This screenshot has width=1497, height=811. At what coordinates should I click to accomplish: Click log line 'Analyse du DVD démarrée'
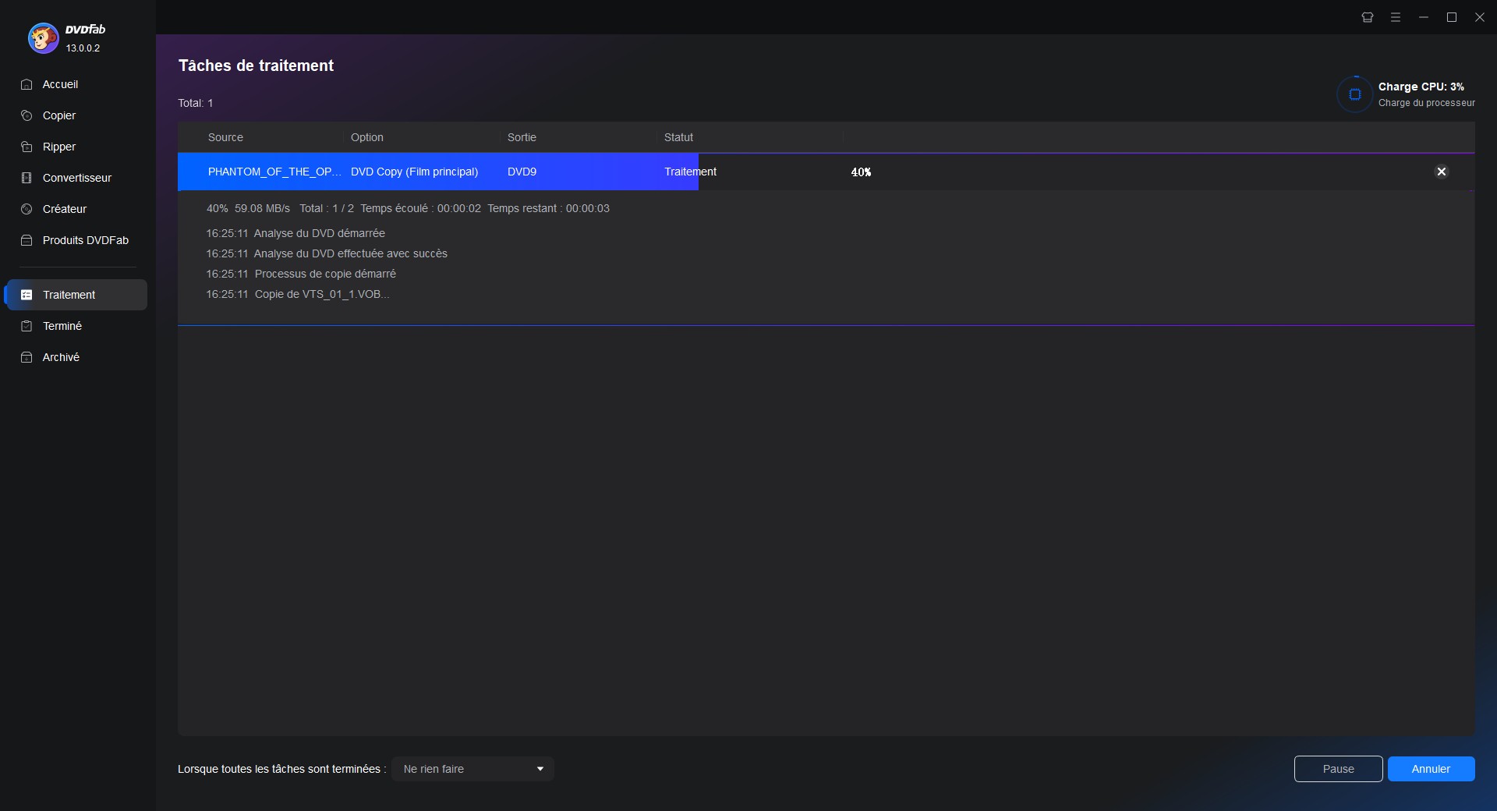[296, 233]
